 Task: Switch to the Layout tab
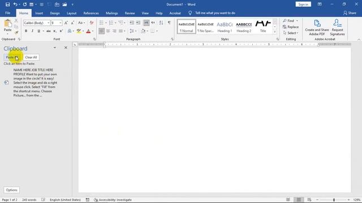pyautogui.click(x=72, y=13)
